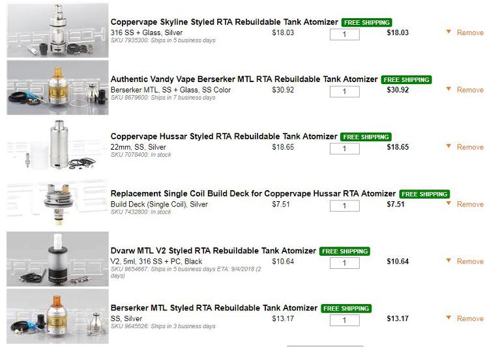Click quantity field for Hussar Build Deck
This screenshot has height=347, width=498.
344,206
